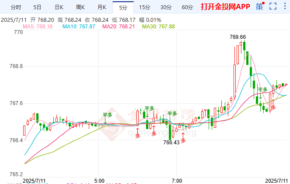290x184 pixels.
Task: Click the MA20: 768.21 legend label
Action: 119,27
